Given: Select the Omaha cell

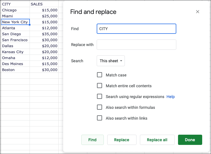Looking at the screenshot, I should pyautogui.click(x=15, y=58).
